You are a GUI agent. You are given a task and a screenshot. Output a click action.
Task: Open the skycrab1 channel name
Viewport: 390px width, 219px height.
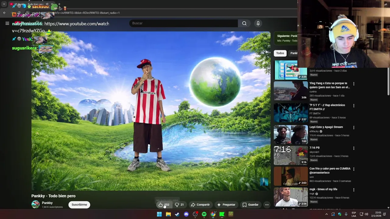pos(314,152)
